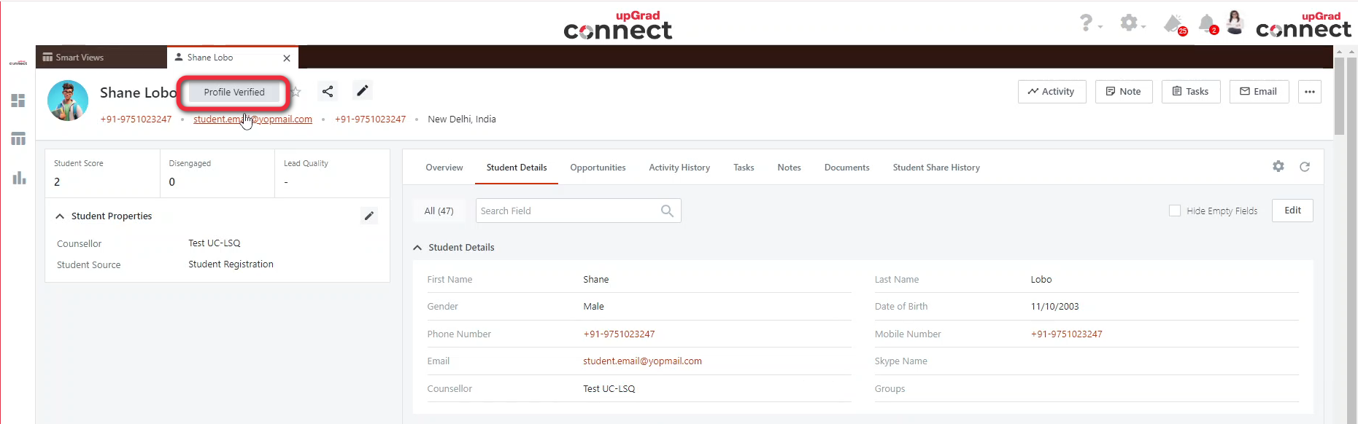Switch to the Opportunities tab
Viewport: 1358px width, 424px height.
[x=598, y=168]
